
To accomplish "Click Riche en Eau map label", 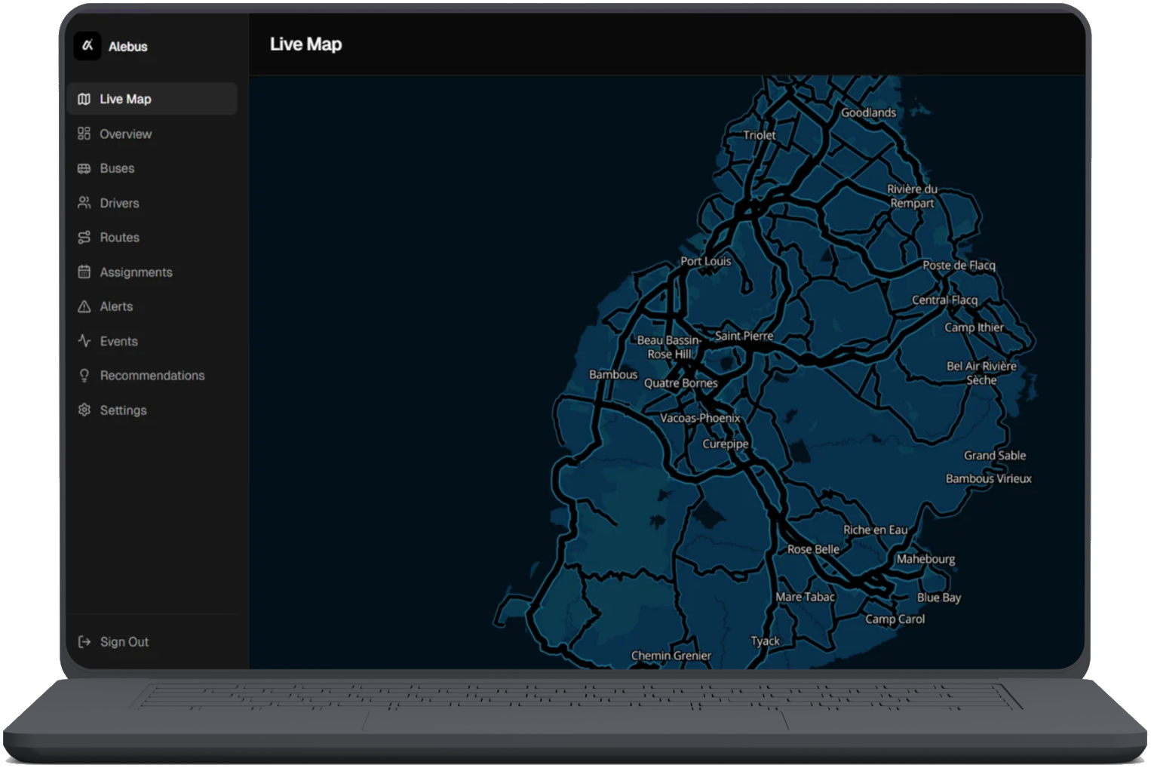I will (x=875, y=530).
